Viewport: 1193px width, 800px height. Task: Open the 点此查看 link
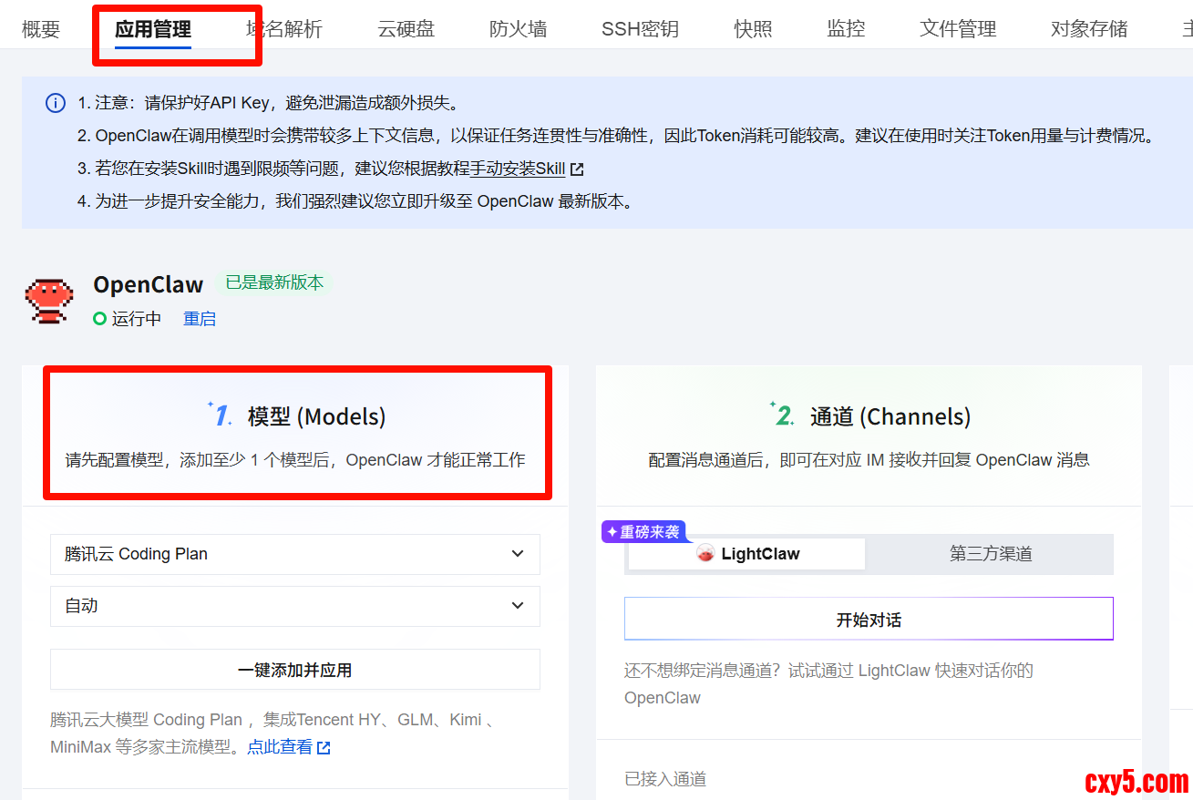coord(280,747)
